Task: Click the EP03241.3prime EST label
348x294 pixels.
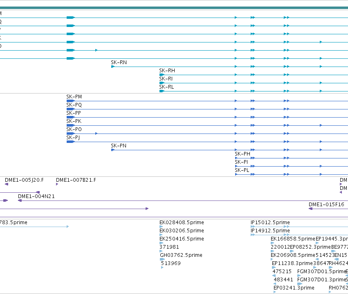Action: tap(294, 288)
